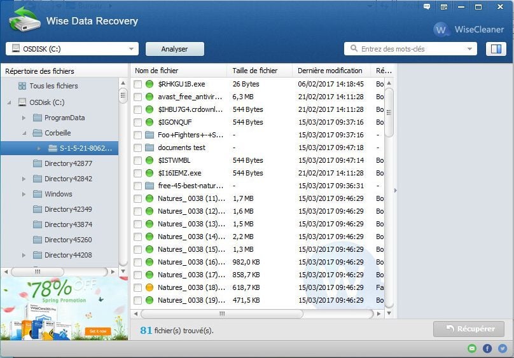Image resolution: width=514 pixels, height=358 pixels.
Task: Check the box for avast_free_antivir file
Action: coord(137,97)
